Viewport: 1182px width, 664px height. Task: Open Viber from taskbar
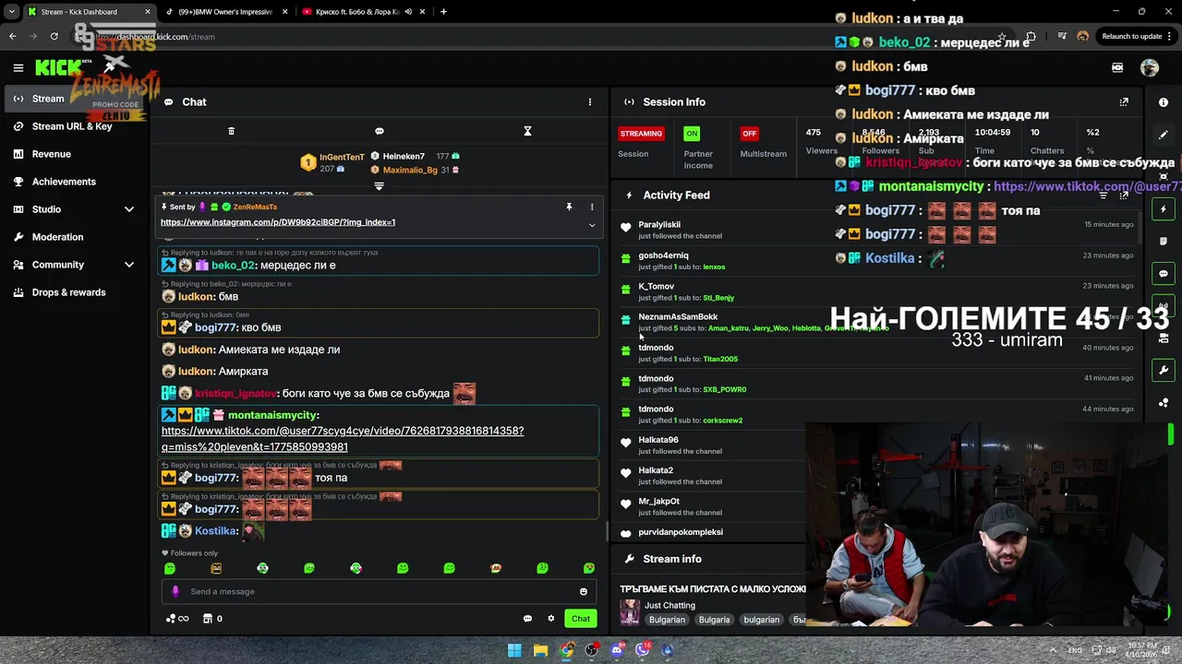coord(642,650)
